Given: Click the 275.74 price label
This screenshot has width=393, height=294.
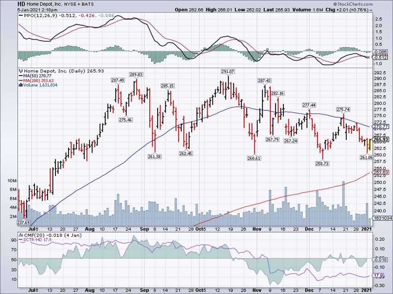Looking at the screenshot, I should [343, 109].
